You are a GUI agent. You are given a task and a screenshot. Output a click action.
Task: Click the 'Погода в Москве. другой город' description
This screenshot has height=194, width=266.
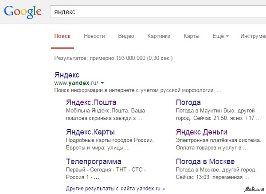[216, 173]
